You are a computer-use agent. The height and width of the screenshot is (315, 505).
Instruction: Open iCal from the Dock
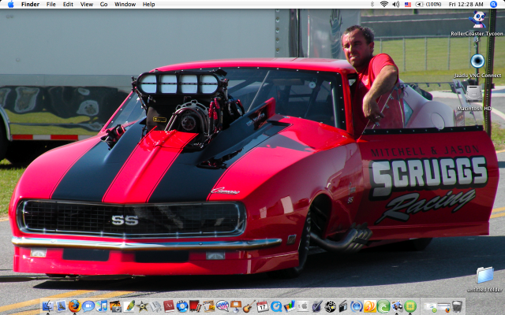point(263,306)
